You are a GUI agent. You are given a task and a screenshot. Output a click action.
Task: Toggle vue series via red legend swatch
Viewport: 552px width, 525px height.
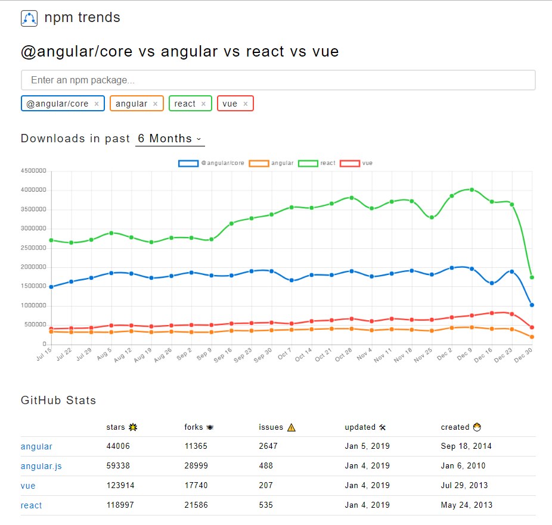[350, 163]
